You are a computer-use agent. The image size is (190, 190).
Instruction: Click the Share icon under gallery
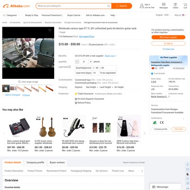pos(26,95)
